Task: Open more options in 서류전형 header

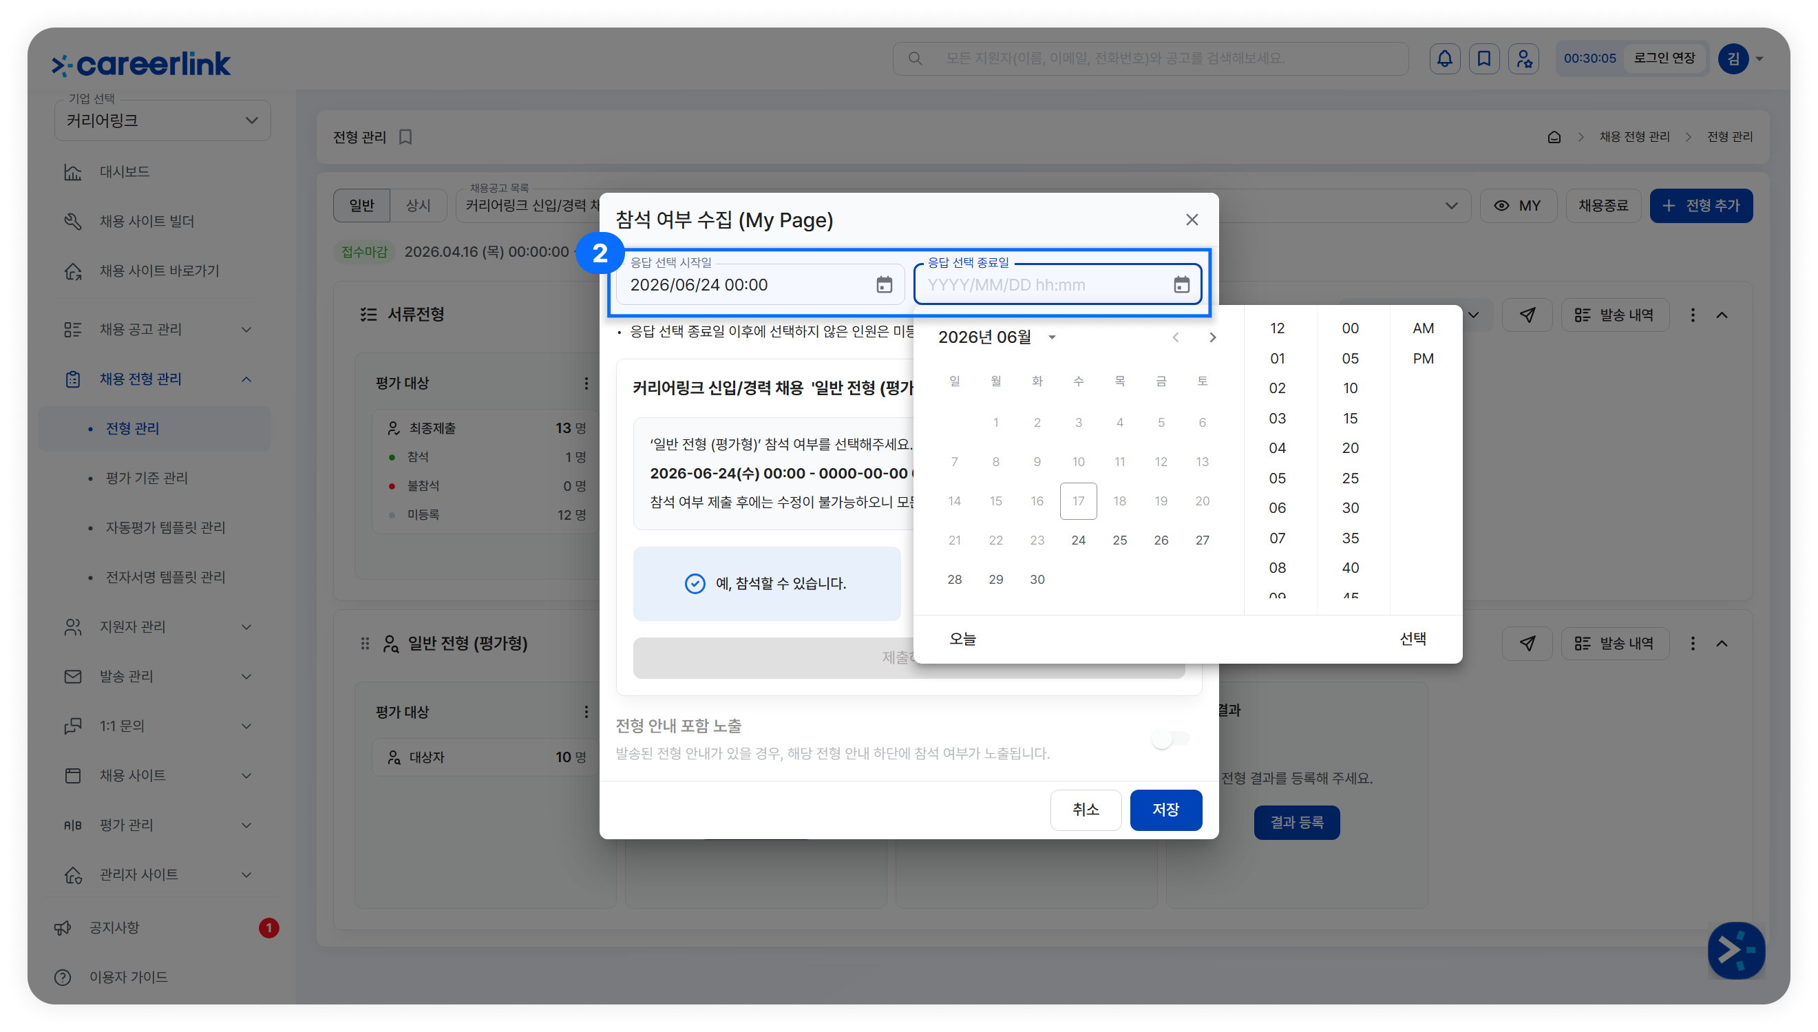Action: tap(1693, 315)
